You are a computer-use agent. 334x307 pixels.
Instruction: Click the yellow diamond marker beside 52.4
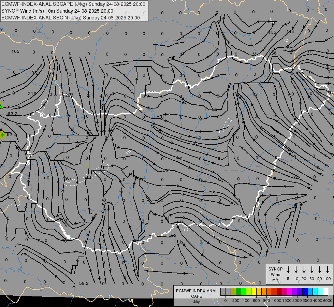[2, 135]
